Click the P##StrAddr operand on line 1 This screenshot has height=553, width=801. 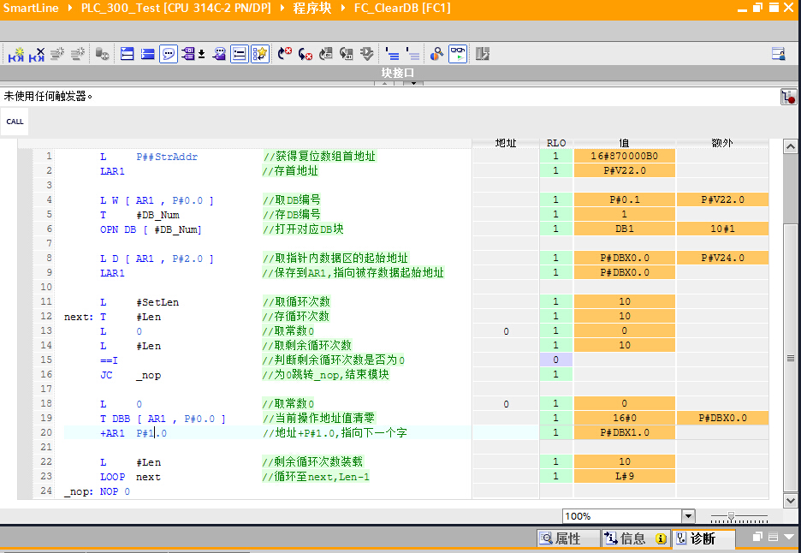(167, 157)
